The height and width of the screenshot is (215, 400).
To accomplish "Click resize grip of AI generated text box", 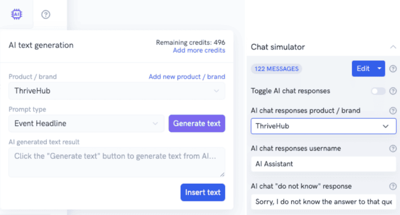I will [x=222, y=174].
